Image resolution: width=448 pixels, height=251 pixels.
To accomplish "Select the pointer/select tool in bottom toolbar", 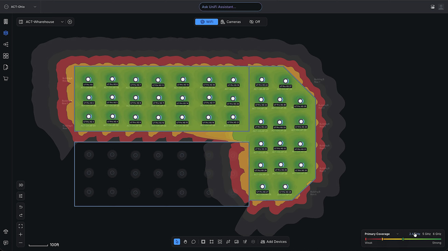I will 177,242.
